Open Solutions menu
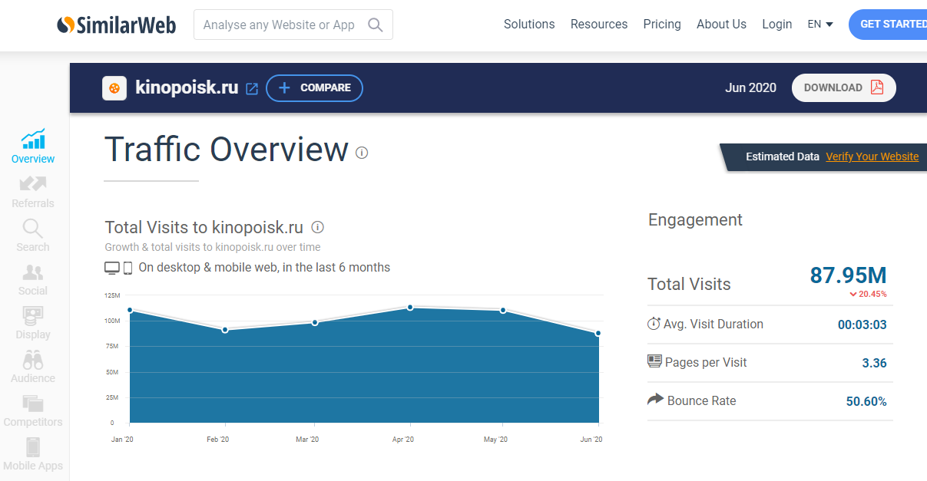The height and width of the screenshot is (481, 927). [x=529, y=25]
